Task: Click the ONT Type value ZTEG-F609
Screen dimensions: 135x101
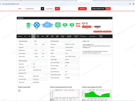Action: point(36,76)
